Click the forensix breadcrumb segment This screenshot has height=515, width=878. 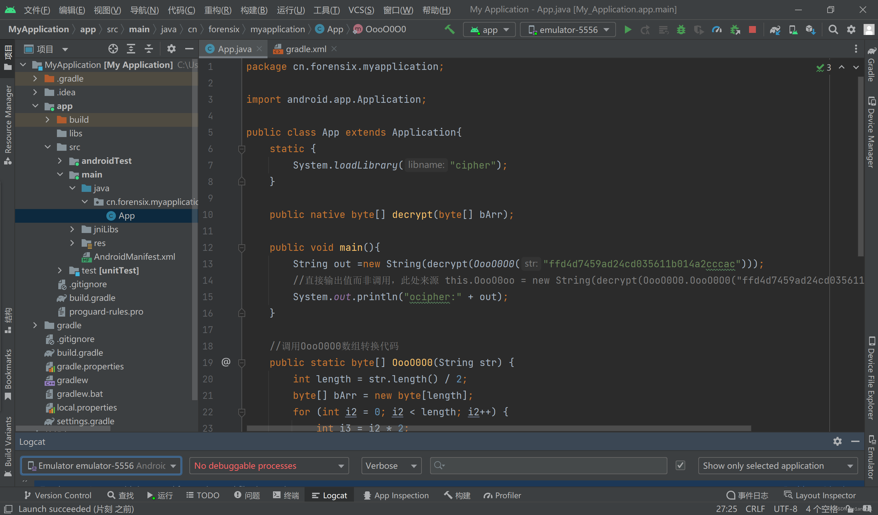click(224, 29)
